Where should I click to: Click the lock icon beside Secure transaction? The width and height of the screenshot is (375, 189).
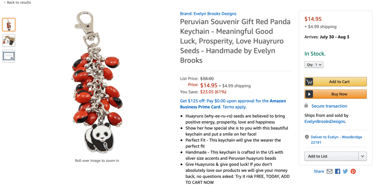[x=306, y=106]
